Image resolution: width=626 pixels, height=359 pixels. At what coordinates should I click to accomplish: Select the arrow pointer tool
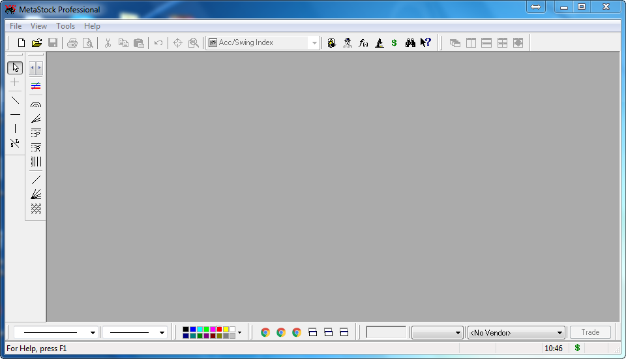tap(15, 68)
